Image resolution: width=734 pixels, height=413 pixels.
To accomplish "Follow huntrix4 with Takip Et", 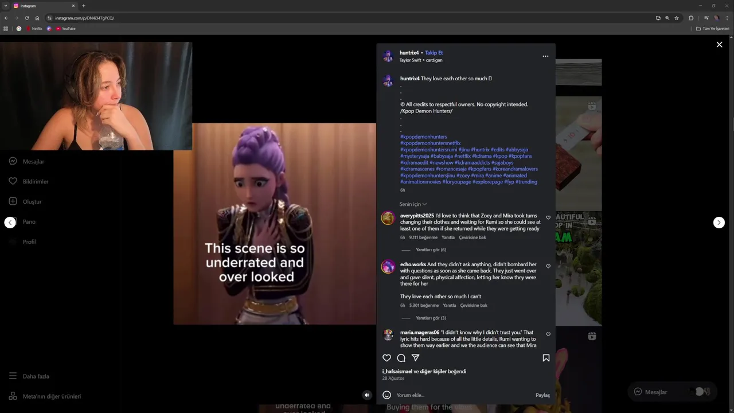I will pos(434,53).
